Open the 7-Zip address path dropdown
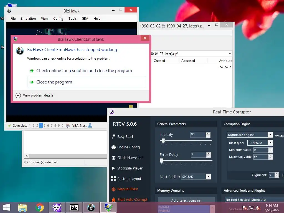 pyautogui.click(x=230, y=54)
